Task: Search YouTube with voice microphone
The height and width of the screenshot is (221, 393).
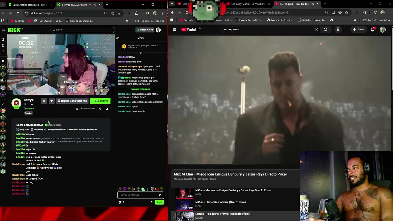Action: [338, 29]
